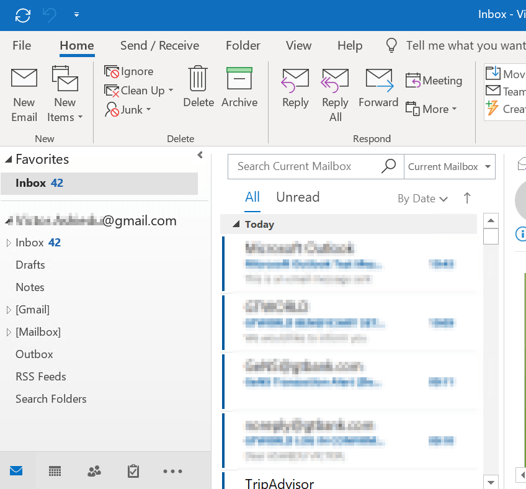Open the TripAdvisor email
This screenshot has width=526, height=489.
click(x=350, y=480)
